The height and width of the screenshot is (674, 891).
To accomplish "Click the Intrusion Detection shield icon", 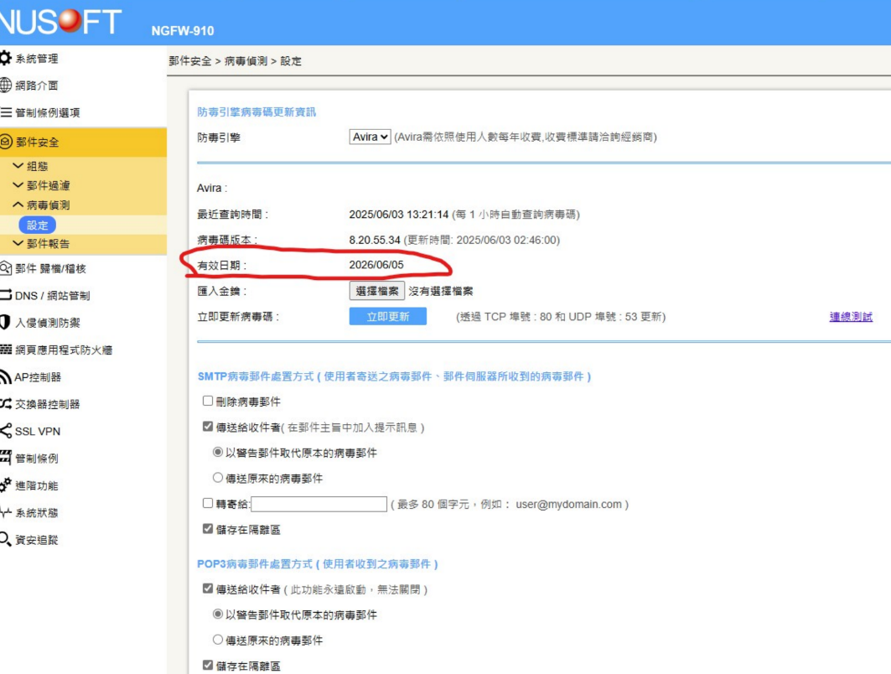I will [6, 323].
